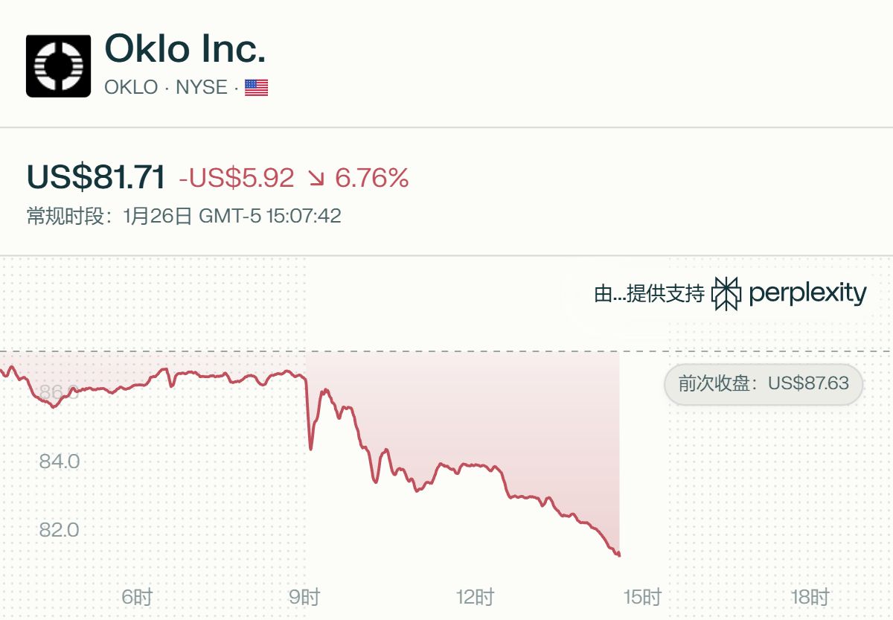Click the US flag icon
The image size is (893, 620).
[x=256, y=88]
